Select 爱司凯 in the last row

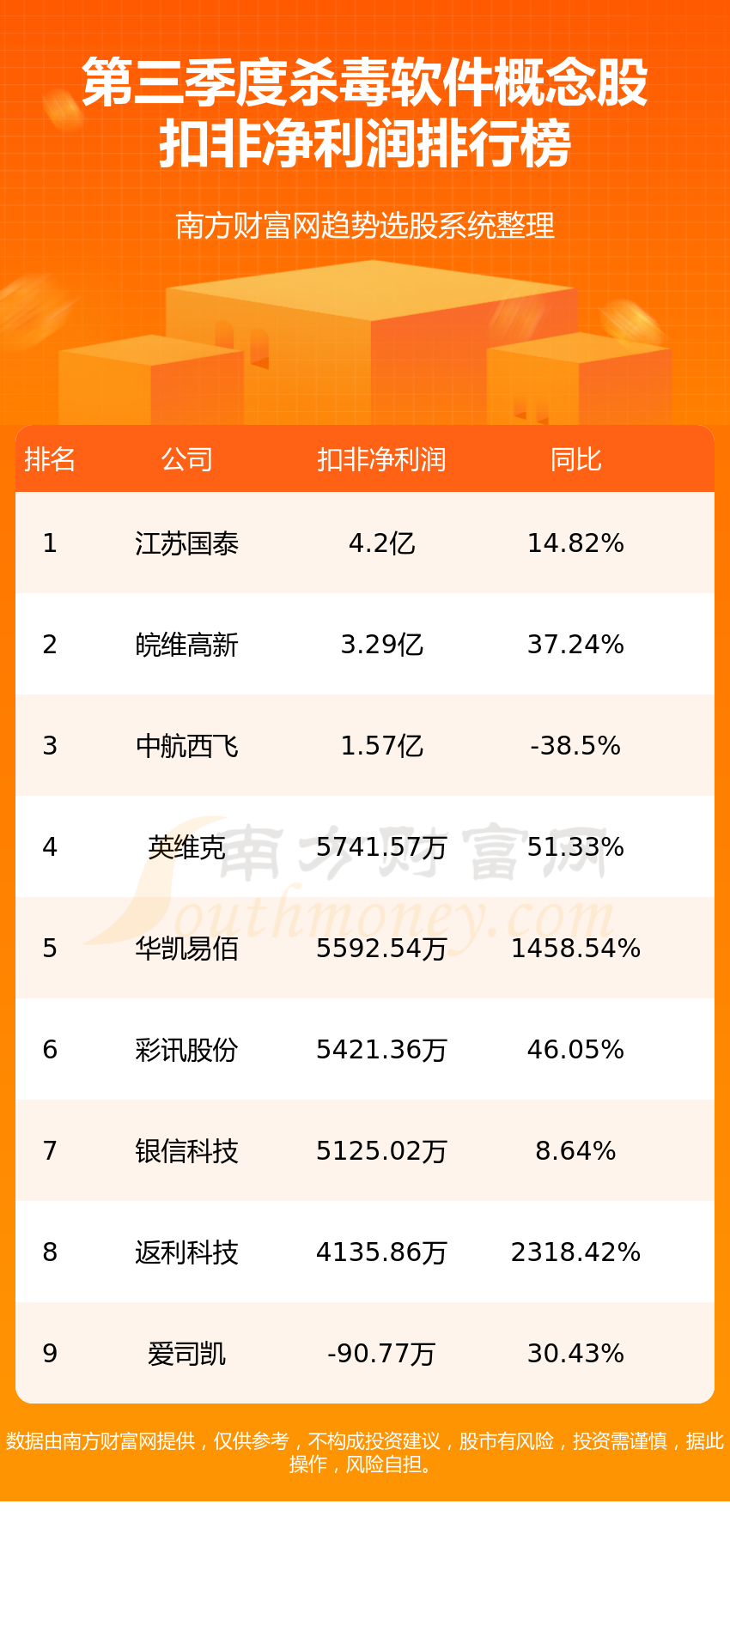[186, 1354]
